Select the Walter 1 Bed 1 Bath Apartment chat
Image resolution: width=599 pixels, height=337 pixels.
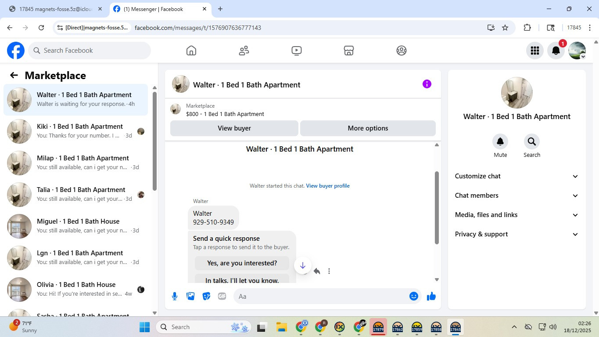tap(76, 100)
